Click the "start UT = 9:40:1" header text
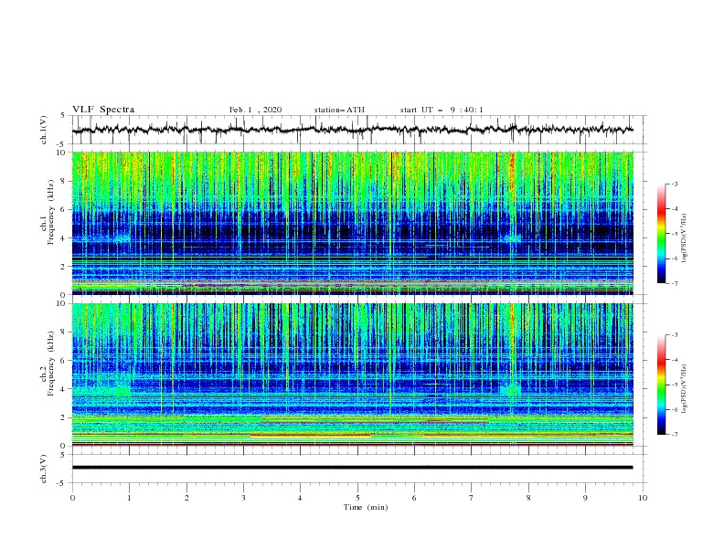The height and width of the screenshot is (559, 724). click(442, 110)
